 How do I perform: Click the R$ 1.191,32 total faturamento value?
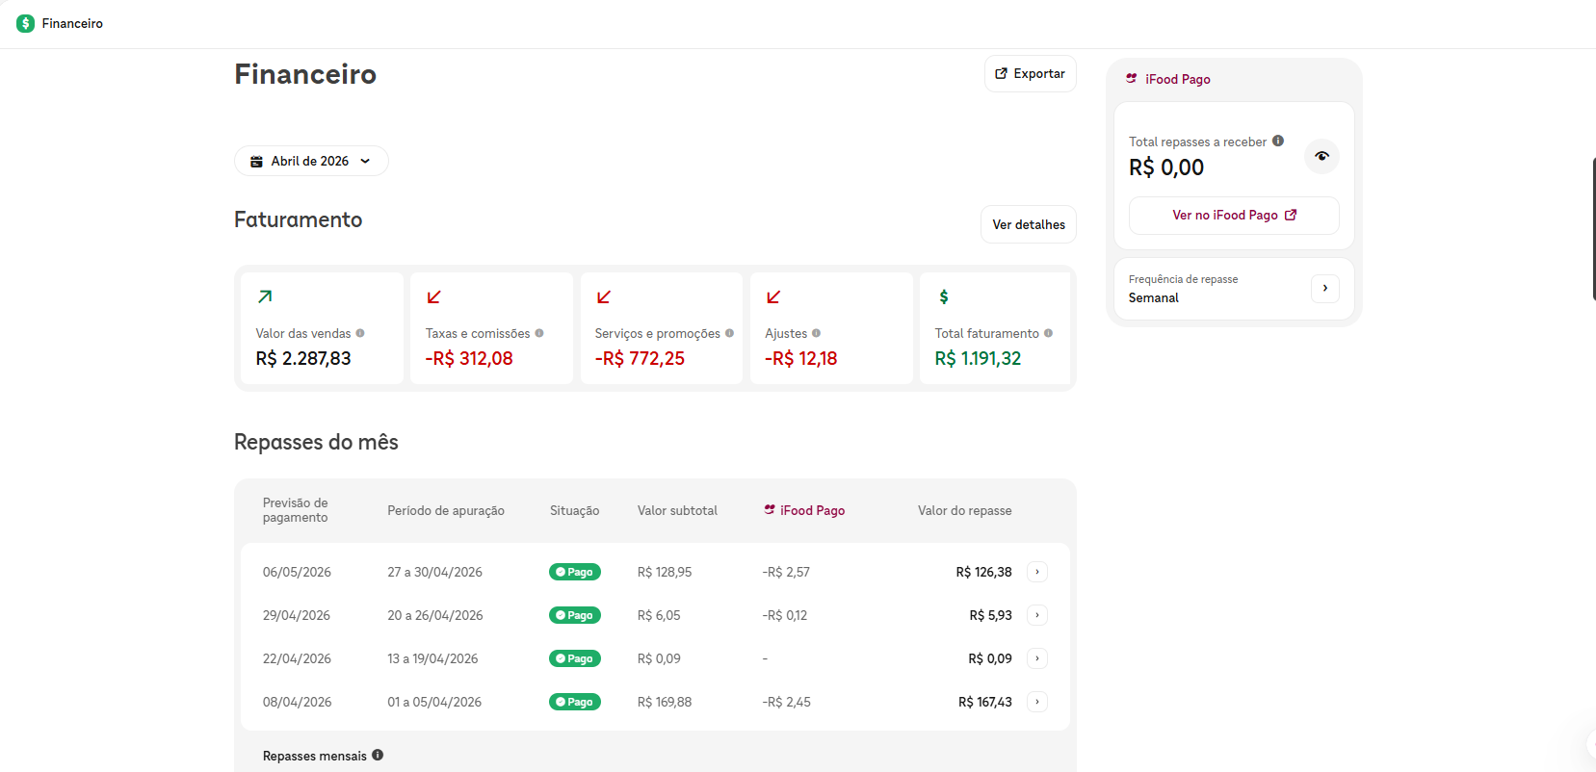[978, 358]
